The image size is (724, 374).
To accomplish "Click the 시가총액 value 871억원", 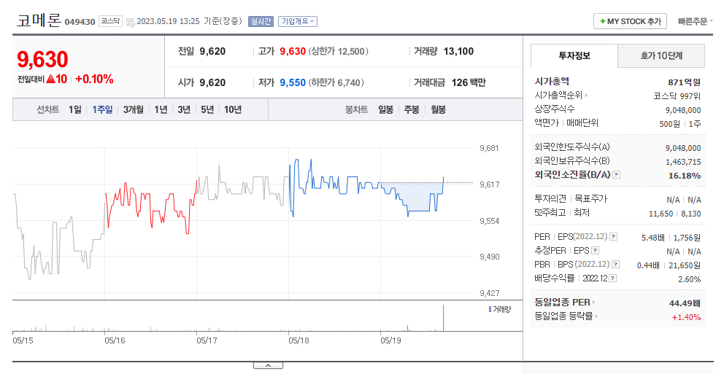I will point(685,82).
